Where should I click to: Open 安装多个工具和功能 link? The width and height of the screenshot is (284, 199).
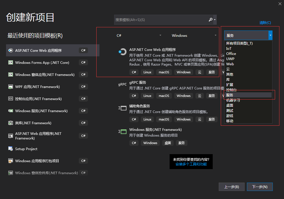pyautogui.click(x=191, y=164)
